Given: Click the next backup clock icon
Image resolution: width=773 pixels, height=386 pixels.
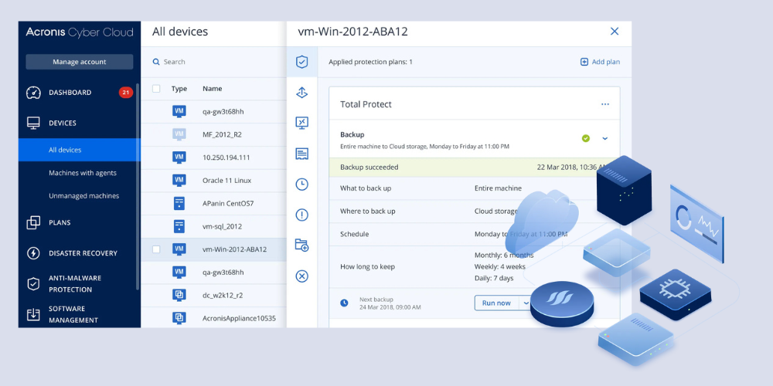Looking at the screenshot, I should (x=344, y=303).
